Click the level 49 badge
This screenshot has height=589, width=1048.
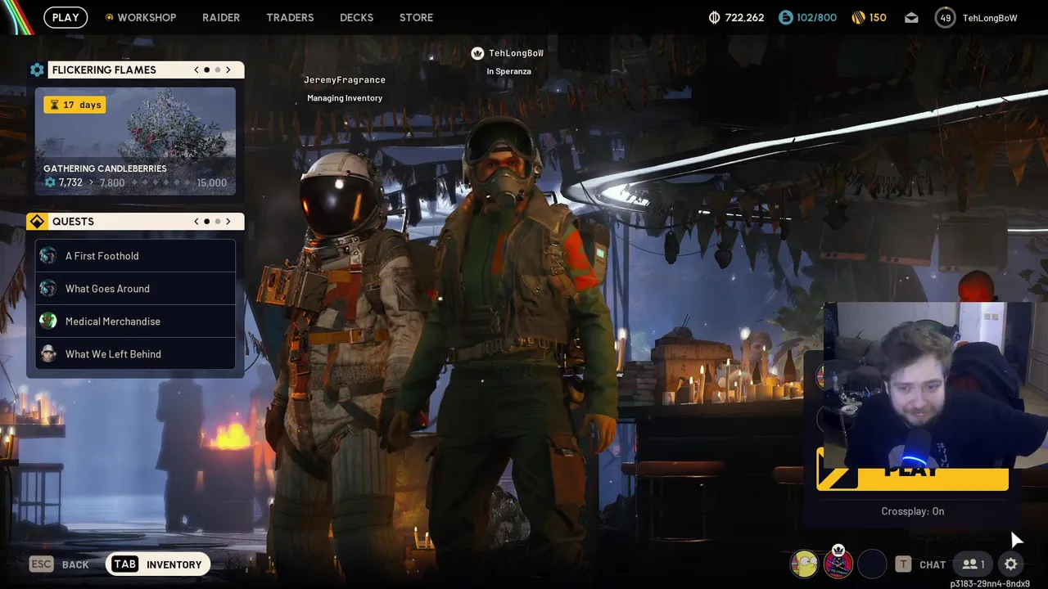pyautogui.click(x=946, y=17)
